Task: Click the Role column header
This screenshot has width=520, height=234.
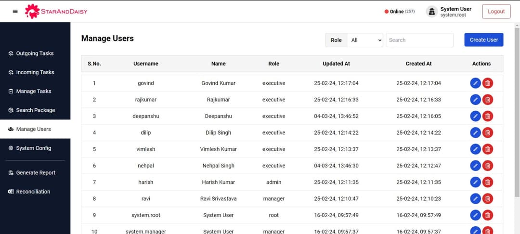Action: coord(273,64)
